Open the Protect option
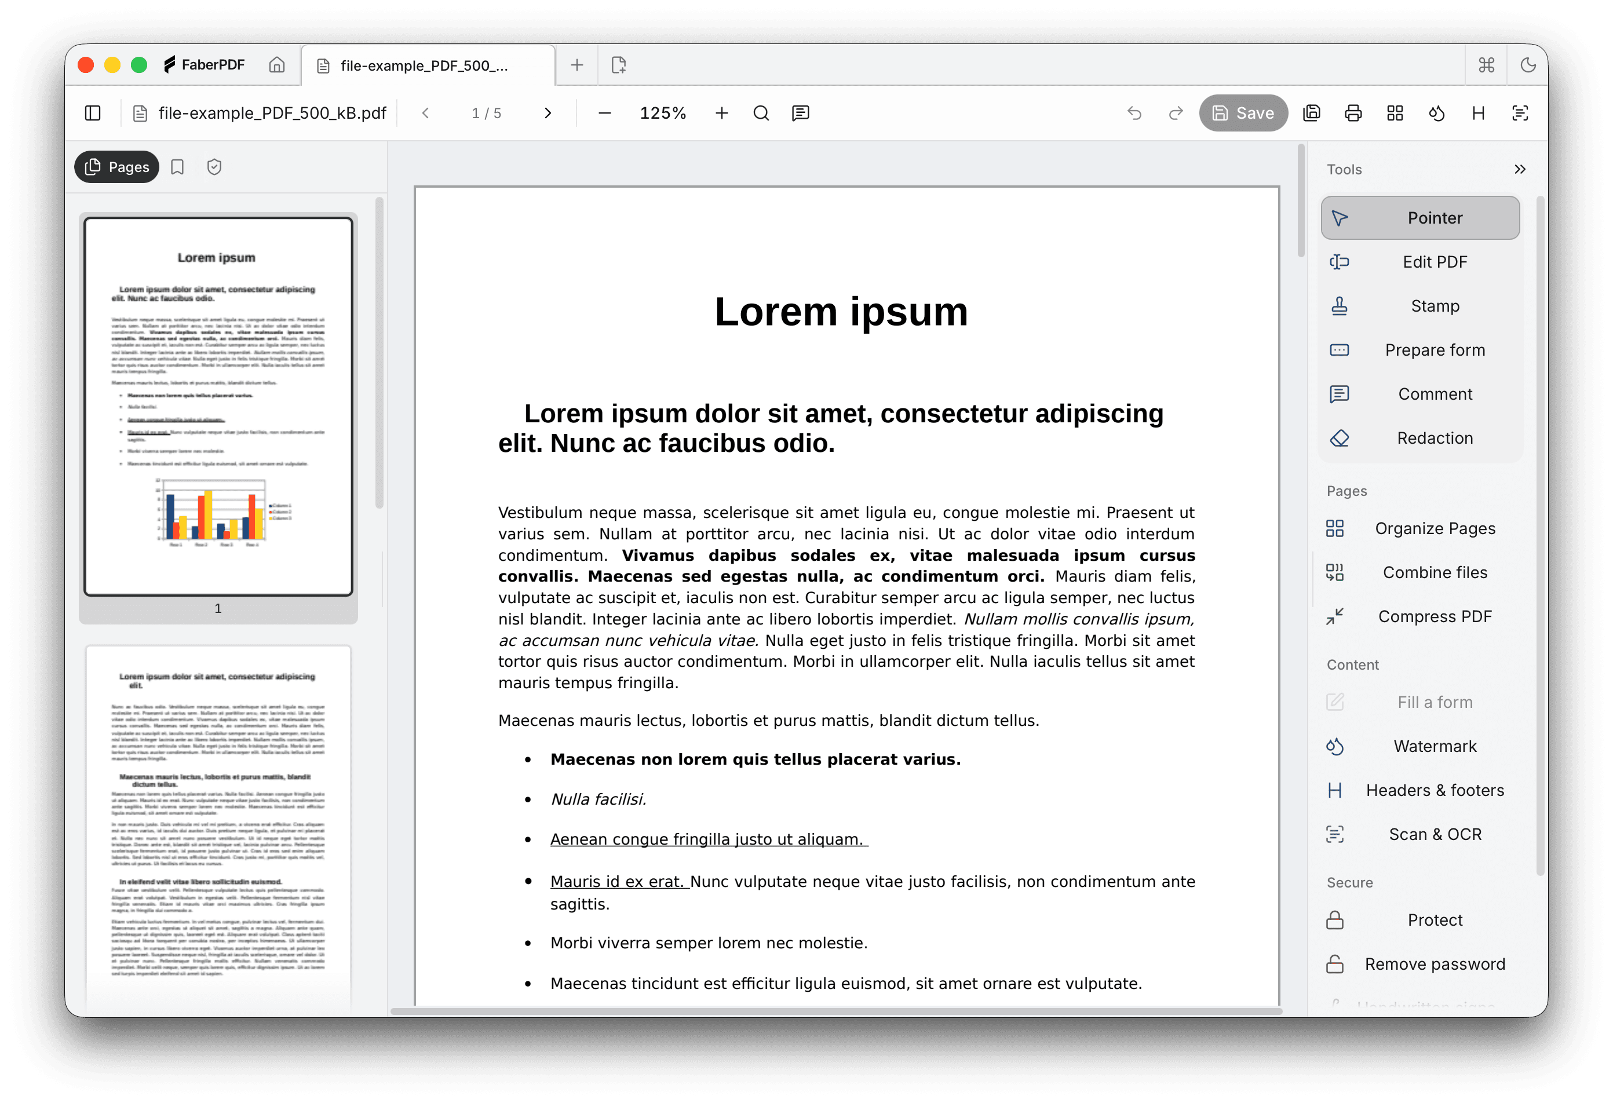The height and width of the screenshot is (1103, 1613). 1420,921
